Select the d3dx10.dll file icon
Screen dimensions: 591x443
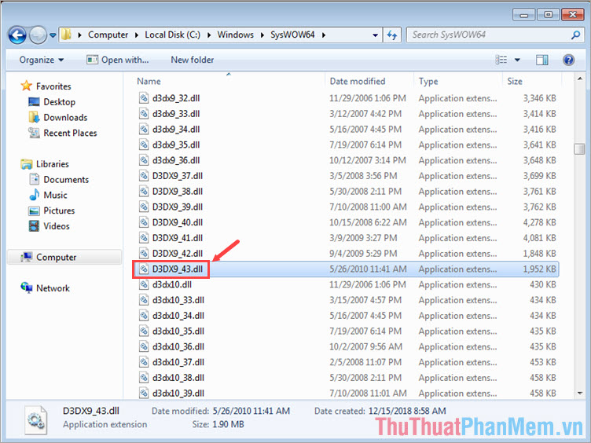tap(144, 284)
